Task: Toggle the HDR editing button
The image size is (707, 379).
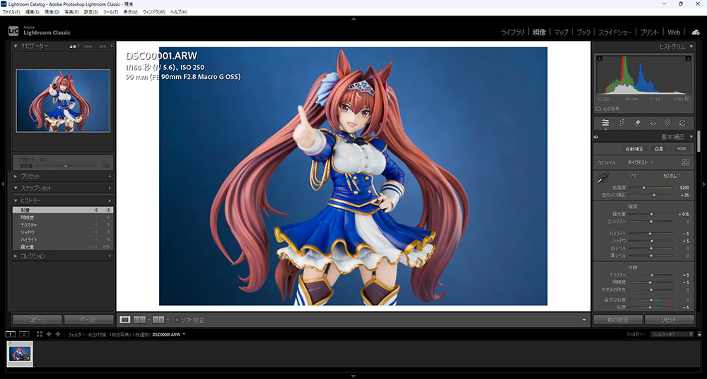Action: click(682, 149)
